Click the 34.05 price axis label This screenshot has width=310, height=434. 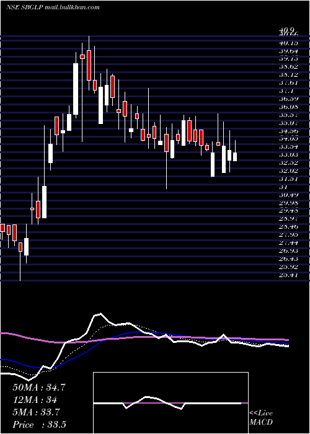(288, 139)
